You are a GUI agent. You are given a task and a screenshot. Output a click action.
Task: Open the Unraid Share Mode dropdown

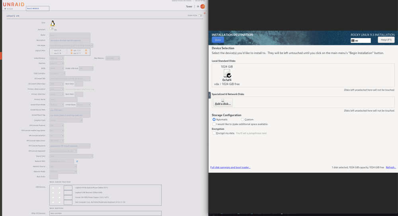[x=57, y=104]
